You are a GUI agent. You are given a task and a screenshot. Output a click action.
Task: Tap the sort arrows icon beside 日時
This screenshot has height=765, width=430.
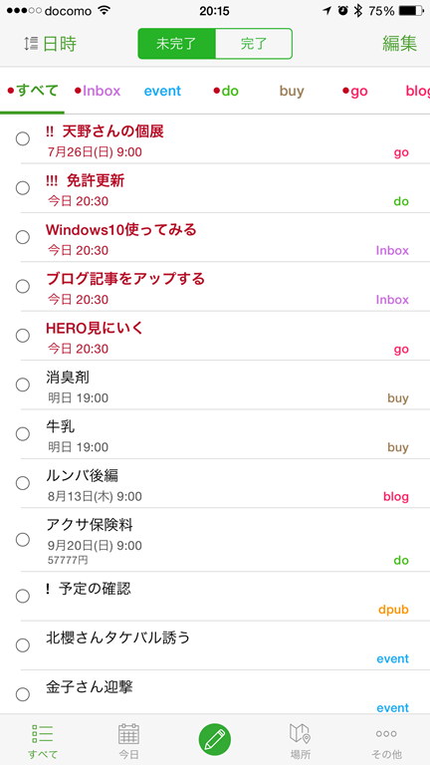pyautogui.click(x=31, y=44)
